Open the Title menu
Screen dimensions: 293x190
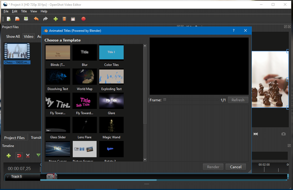click(24, 11)
